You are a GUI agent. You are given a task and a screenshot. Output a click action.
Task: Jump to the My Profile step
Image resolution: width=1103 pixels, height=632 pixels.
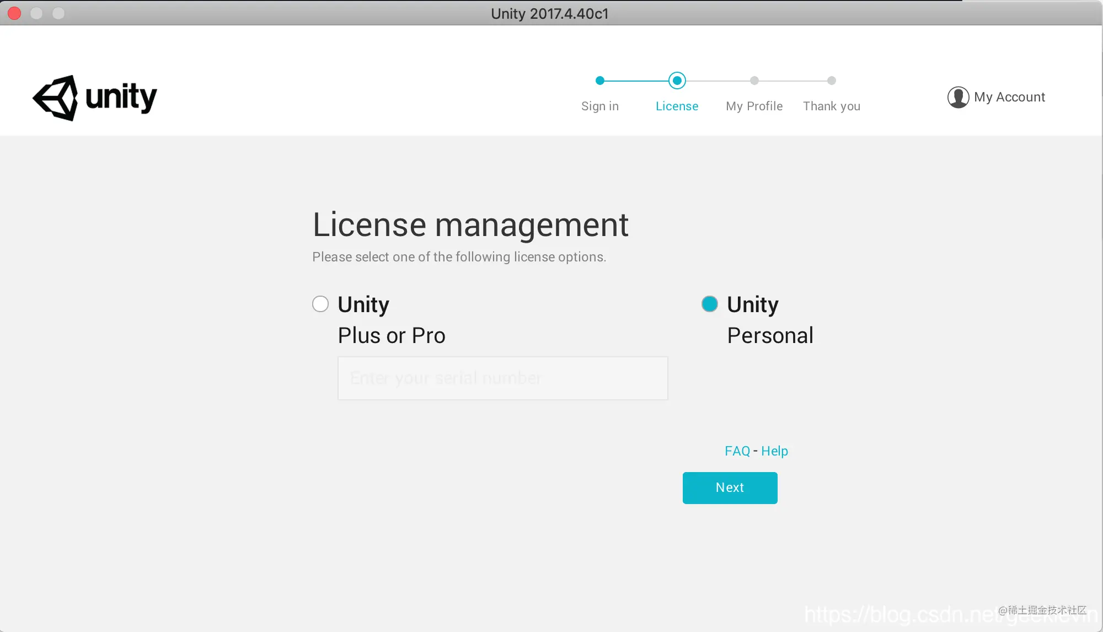pos(754,106)
